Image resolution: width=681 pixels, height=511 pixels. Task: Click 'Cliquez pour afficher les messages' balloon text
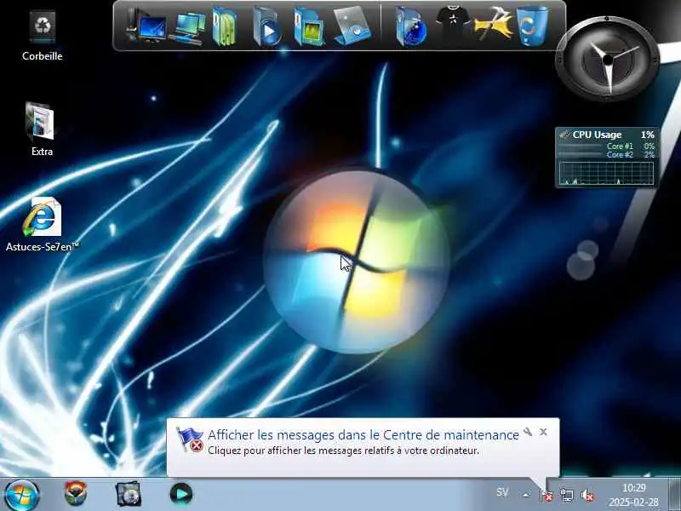[343, 451]
